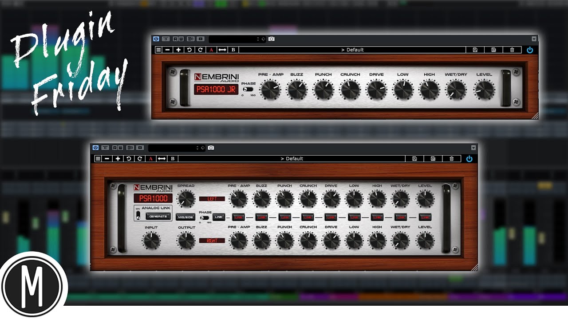Click the resize grip at PSA1000 window corner
568x319 pixels.
click(474, 267)
